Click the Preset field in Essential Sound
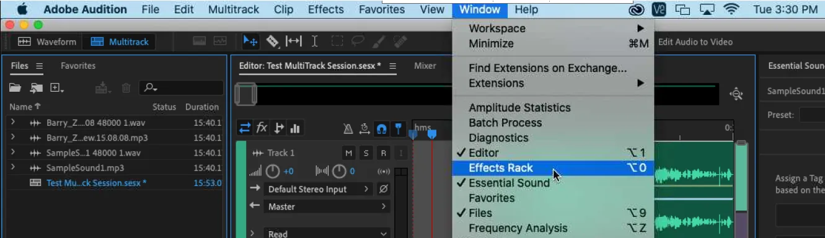This screenshot has height=238, width=825. [812, 115]
